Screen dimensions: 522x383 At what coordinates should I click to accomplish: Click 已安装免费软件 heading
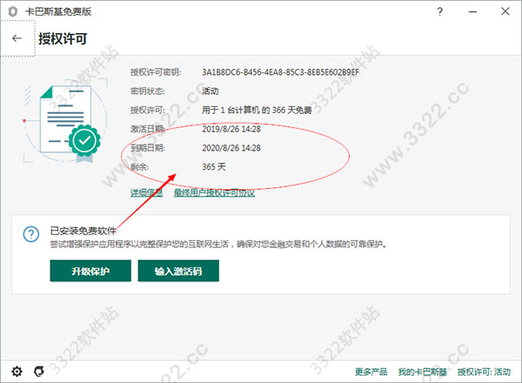click(x=84, y=231)
